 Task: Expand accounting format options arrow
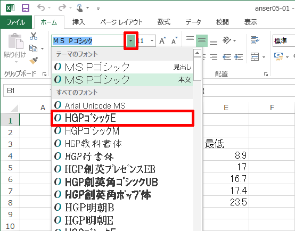287,57
